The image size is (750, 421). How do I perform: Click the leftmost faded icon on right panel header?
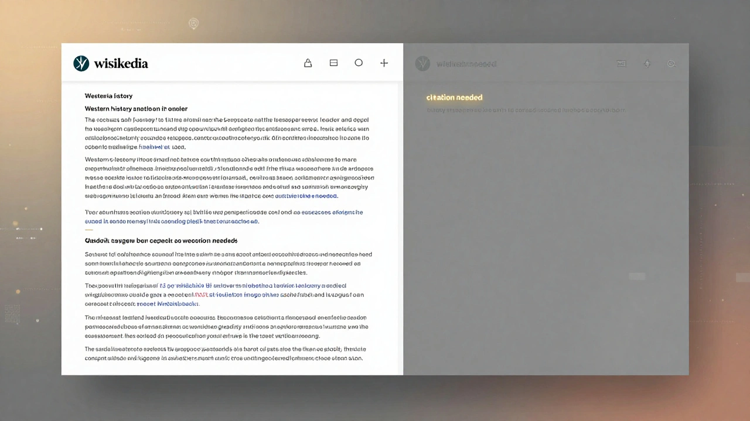click(x=621, y=63)
